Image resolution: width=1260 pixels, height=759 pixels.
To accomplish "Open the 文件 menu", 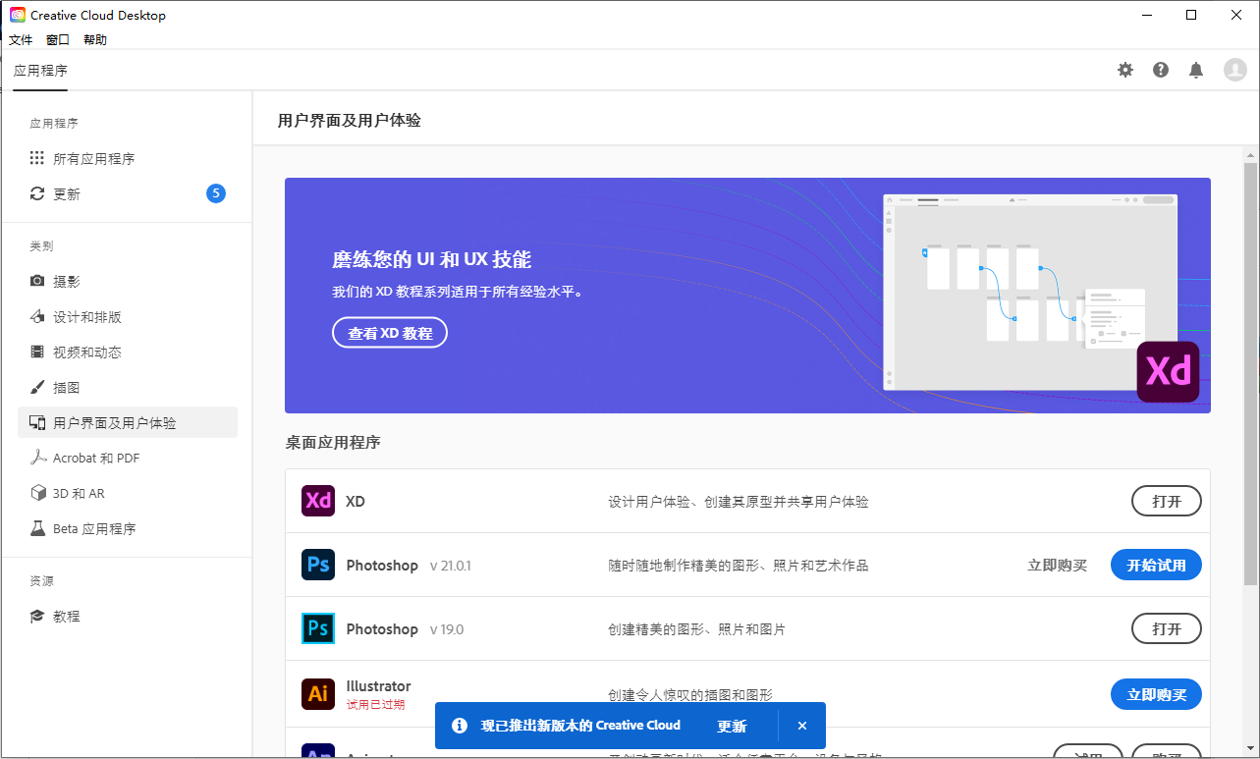I will [x=21, y=40].
